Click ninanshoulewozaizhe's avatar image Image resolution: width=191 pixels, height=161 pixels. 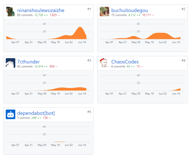pyautogui.click(x=11, y=12)
